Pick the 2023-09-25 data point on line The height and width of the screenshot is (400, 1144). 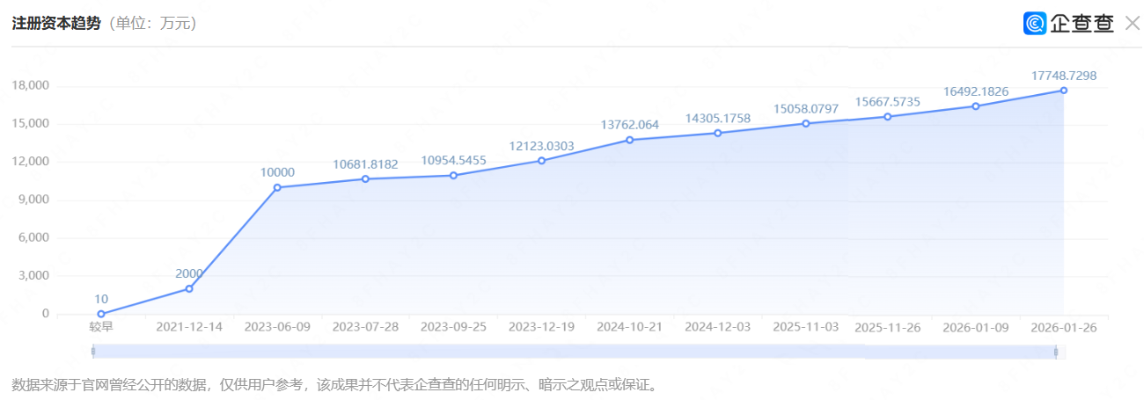coord(453,176)
